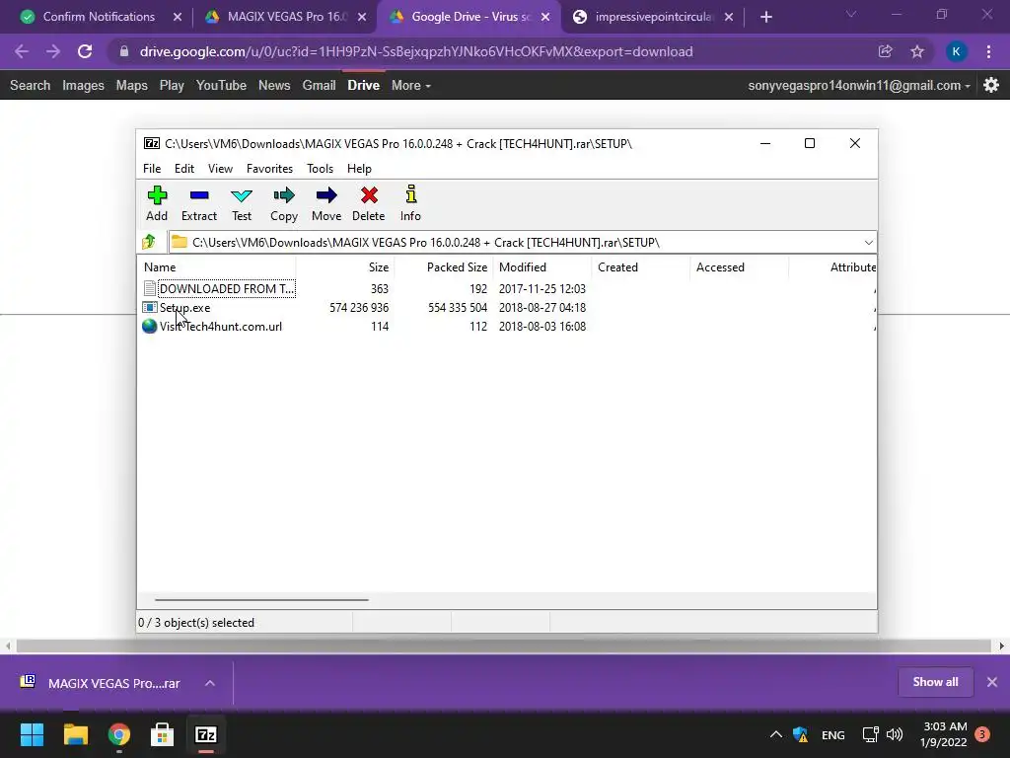This screenshot has height=758, width=1010.
Task: Open the Chrome profile K avatar
Action: (x=956, y=51)
